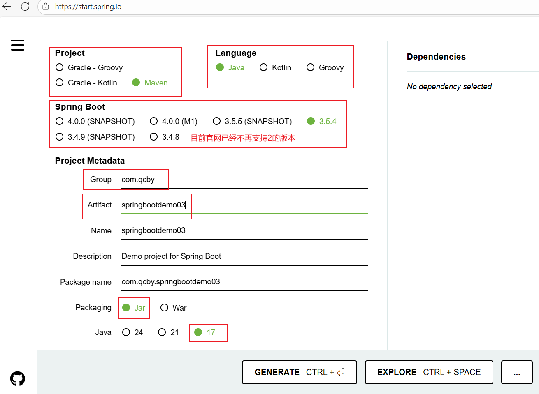The height and width of the screenshot is (394, 539).
Task: Edit the Group field com.qcby
Action: [244, 180]
